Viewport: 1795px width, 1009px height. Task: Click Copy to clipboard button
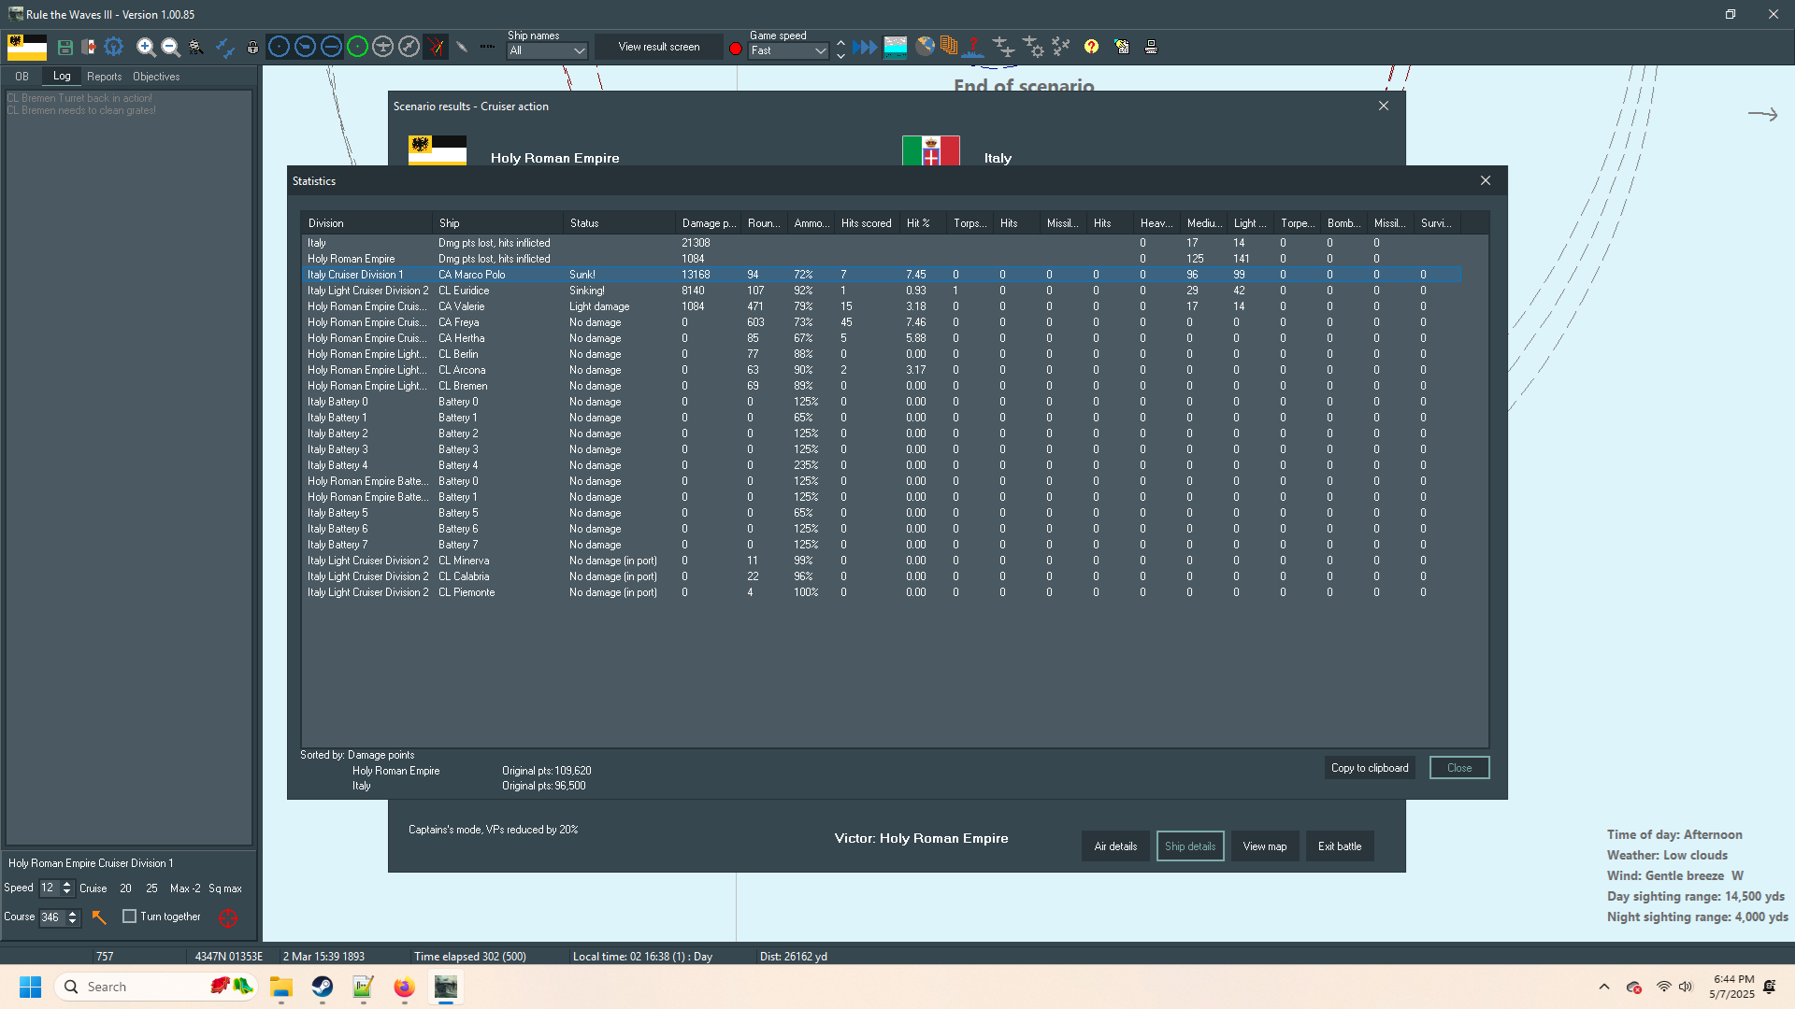(1370, 768)
